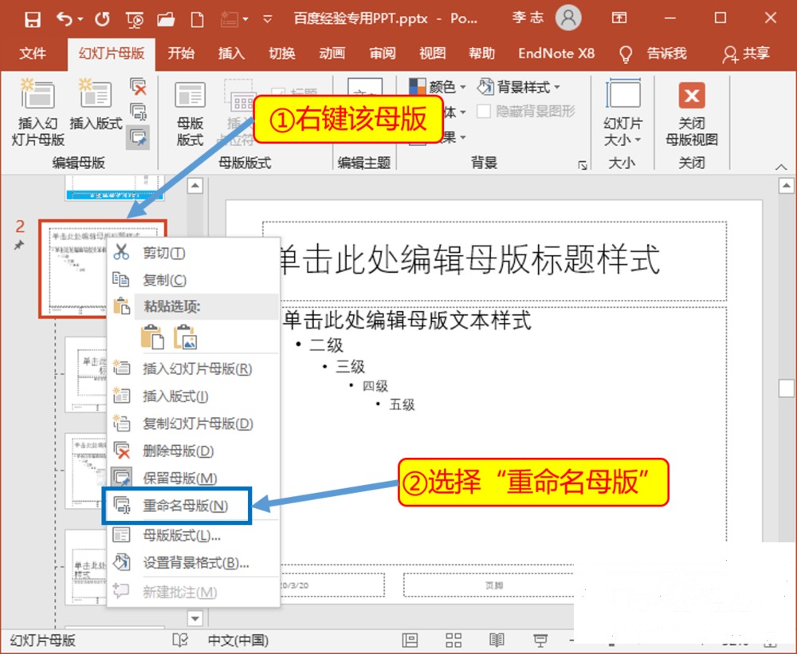
Task: Click master title placeholder text
Action: point(469,259)
